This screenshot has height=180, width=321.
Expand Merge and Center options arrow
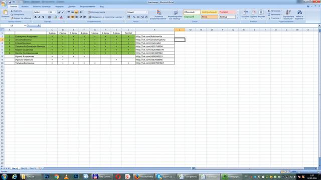(x=123, y=17)
